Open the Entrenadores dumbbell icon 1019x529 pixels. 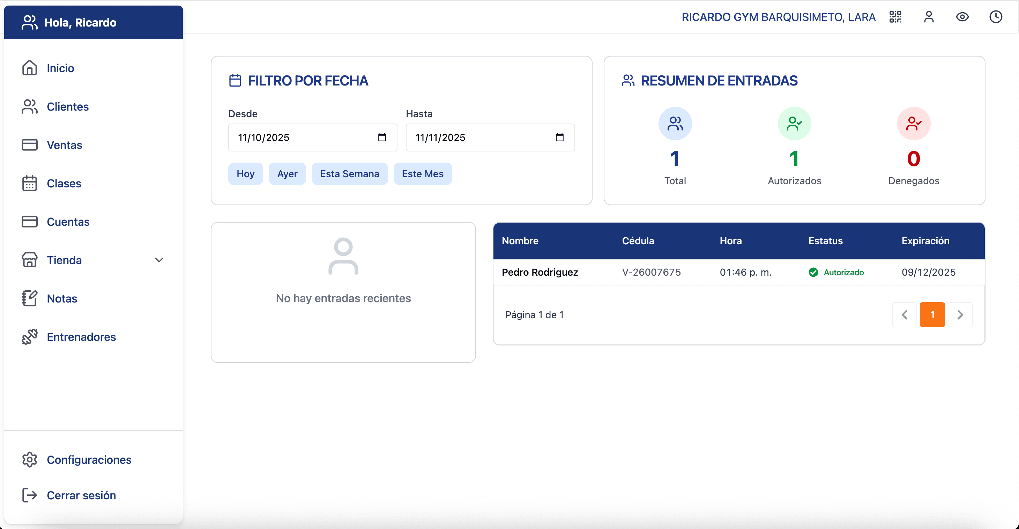(29, 337)
